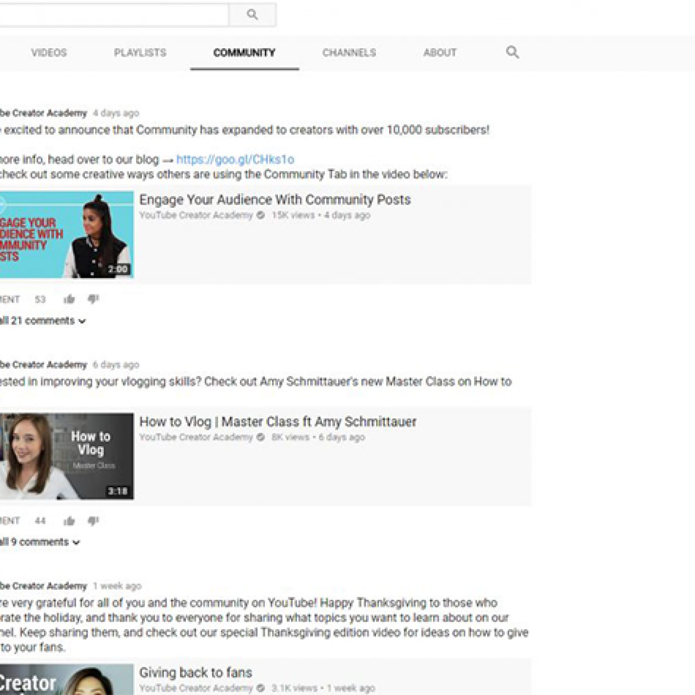
Task: Click verified badge next to 15K views channel name
Action: click(x=261, y=215)
